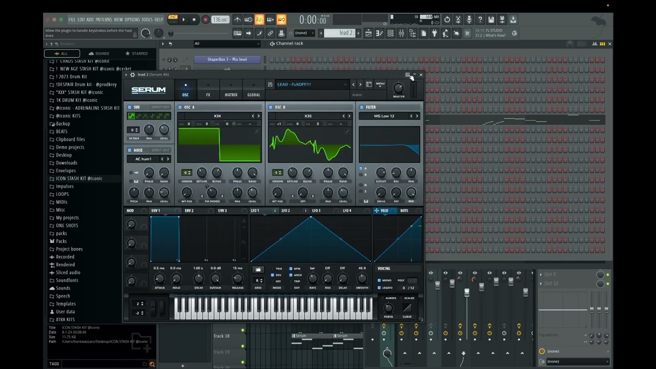Toggle the NOISE oscillator enable switch
Viewport: 656px width, 369px height.
pos(130,150)
